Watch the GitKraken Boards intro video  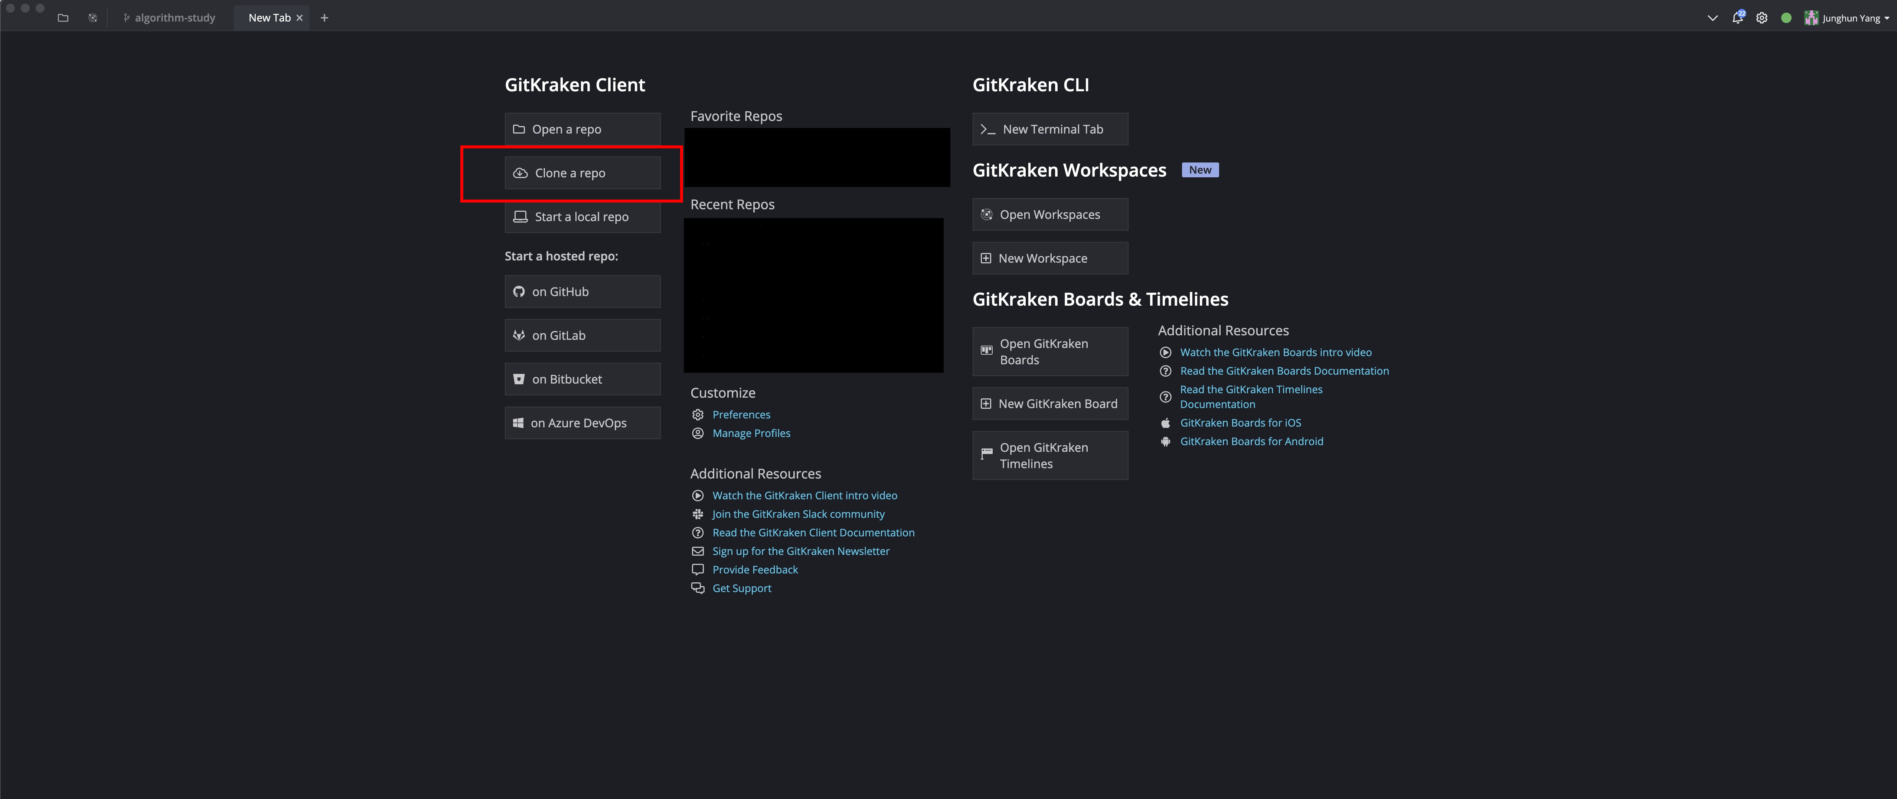click(1276, 352)
